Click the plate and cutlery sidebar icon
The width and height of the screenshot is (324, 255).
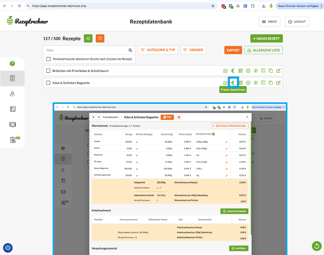(12, 124)
